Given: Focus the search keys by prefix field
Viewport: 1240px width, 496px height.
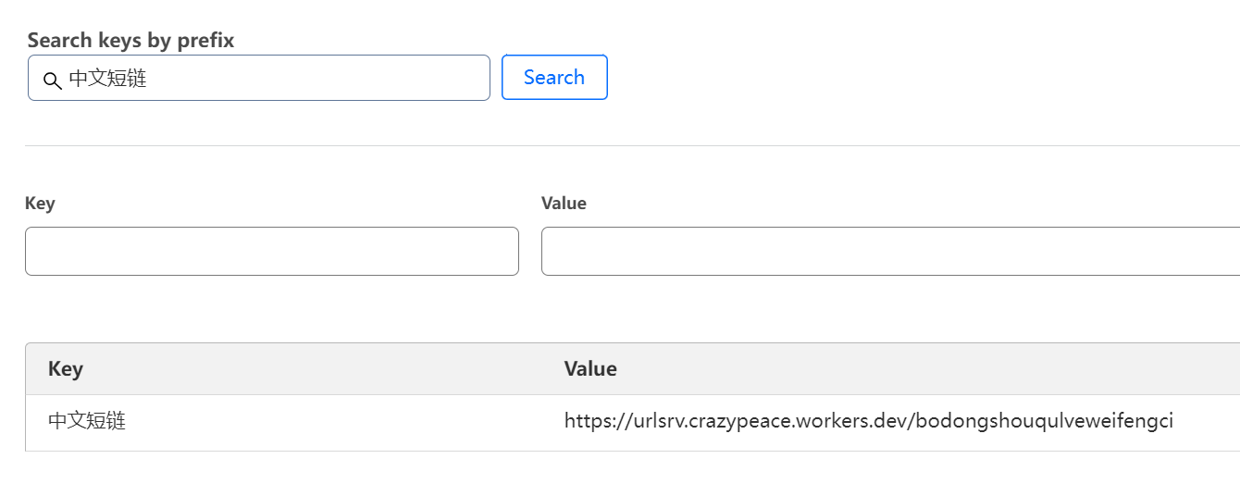Looking at the screenshot, I should pyautogui.click(x=305, y=78).
